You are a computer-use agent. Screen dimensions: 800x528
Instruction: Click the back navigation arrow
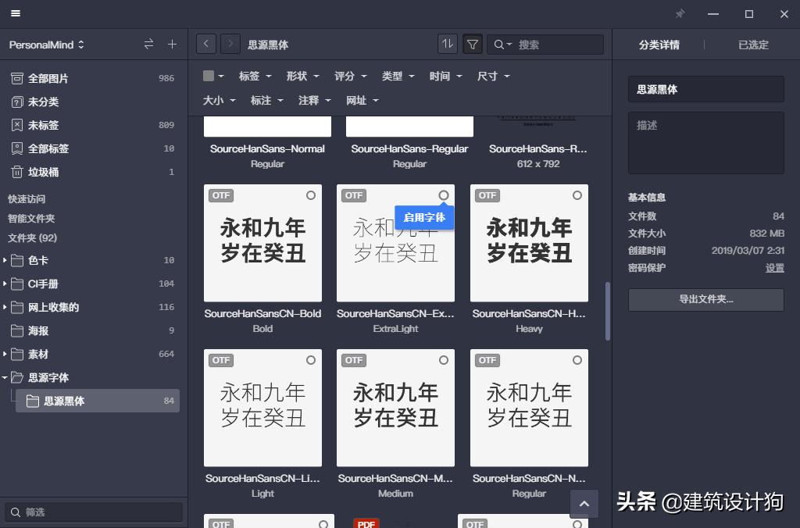click(205, 43)
